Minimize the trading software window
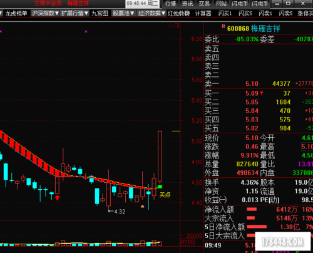 tap(277, 4)
